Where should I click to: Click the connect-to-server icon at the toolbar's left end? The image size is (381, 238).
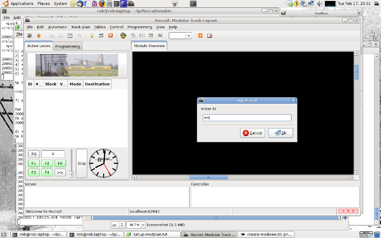click(x=29, y=36)
